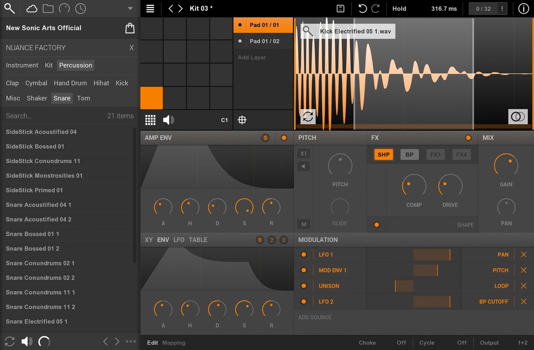The height and width of the screenshot is (350, 534).
Task: Expand the browser dropdown arrow at top
Action: [130, 9]
